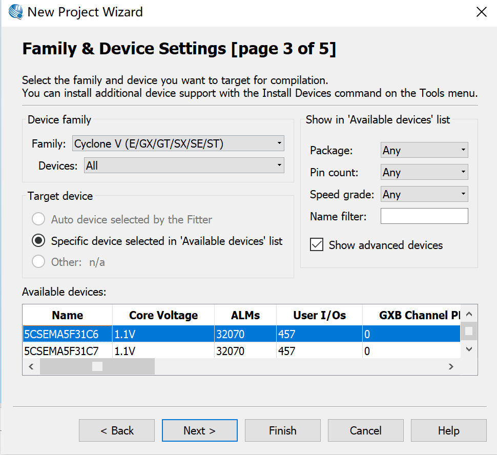497x455 pixels.
Task: Close the New Project Wizard window
Action: click(x=481, y=12)
